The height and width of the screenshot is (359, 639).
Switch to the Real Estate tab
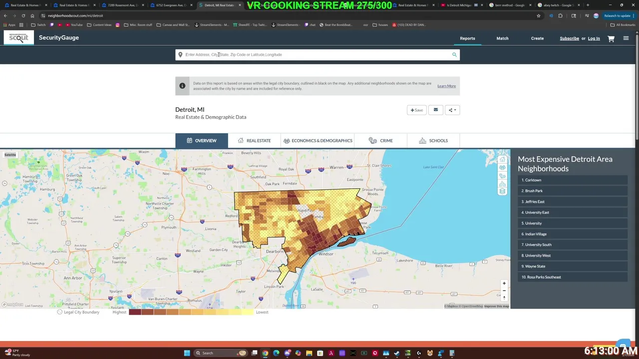(255, 141)
